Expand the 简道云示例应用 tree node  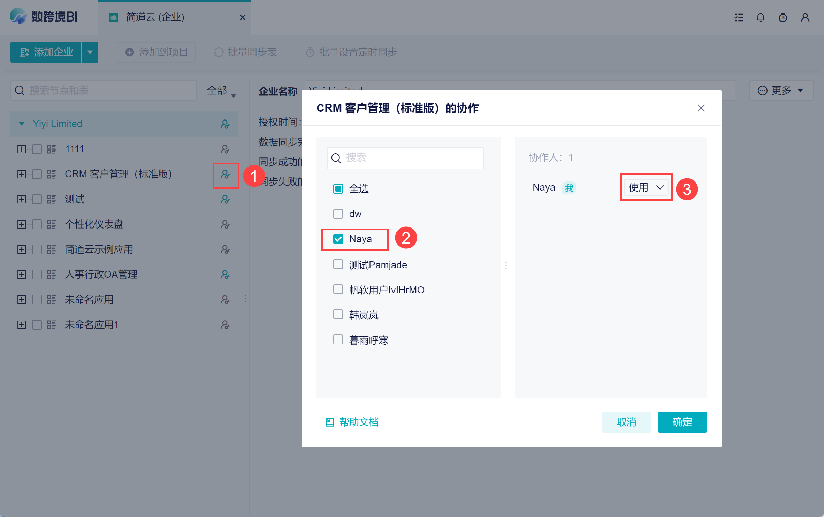click(x=22, y=249)
